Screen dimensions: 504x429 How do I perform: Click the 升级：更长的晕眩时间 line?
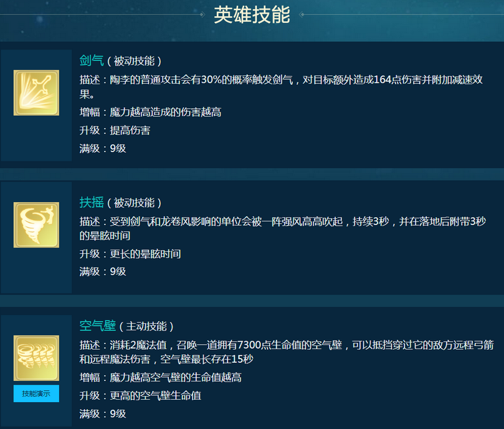tap(130, 254)
